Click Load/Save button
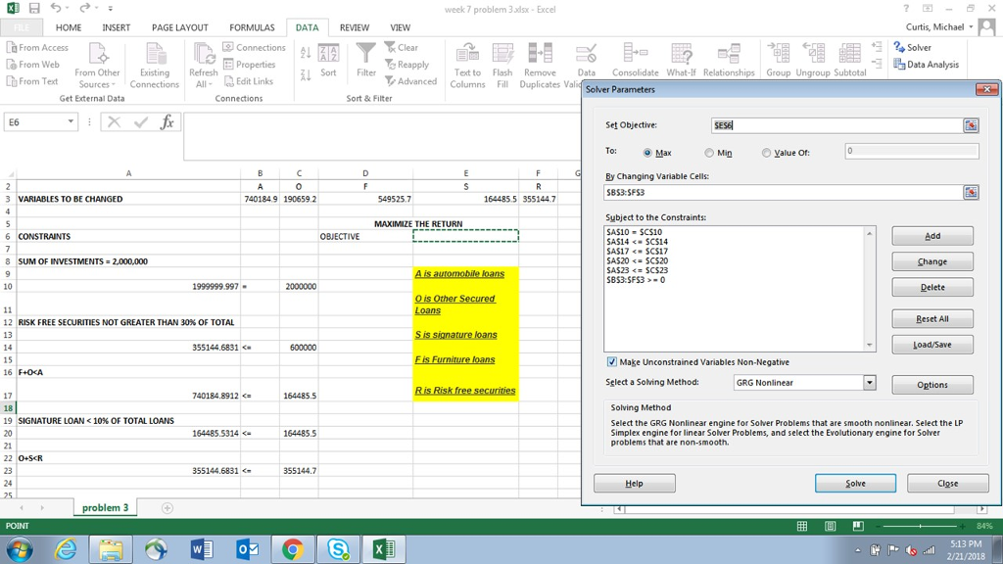The height and width of the screenshot is (564, 1003). [x=932, y=345]
